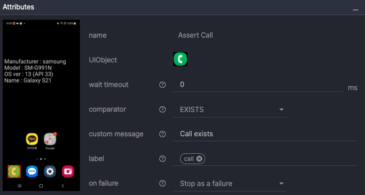Click the UIObject call icon thumbnail

[x=180, y=59]
